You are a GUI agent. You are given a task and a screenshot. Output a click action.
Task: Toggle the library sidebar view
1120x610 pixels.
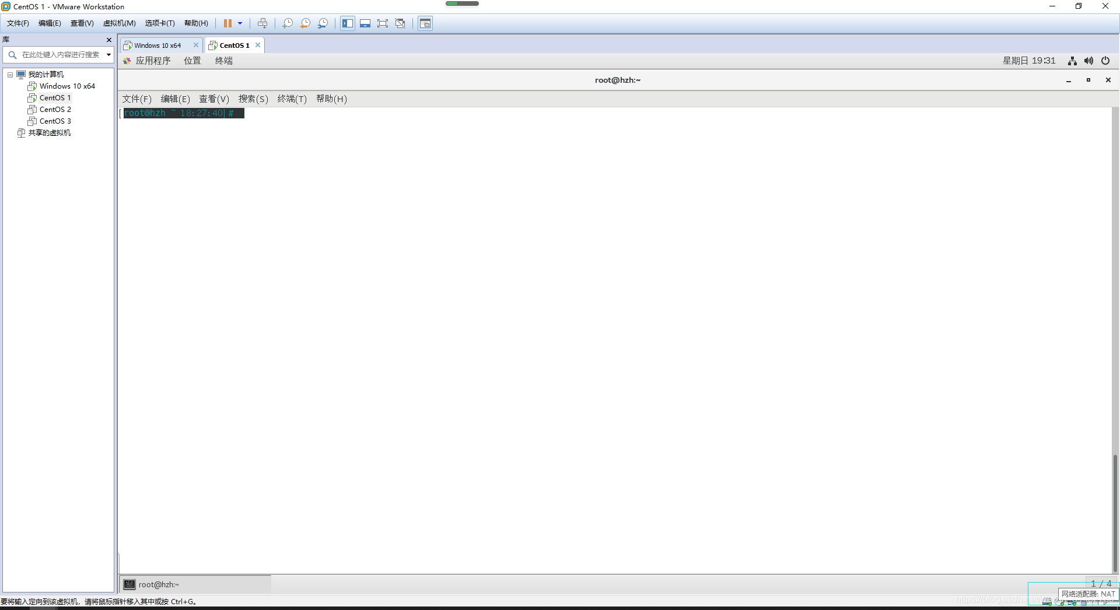pos(348,23)
